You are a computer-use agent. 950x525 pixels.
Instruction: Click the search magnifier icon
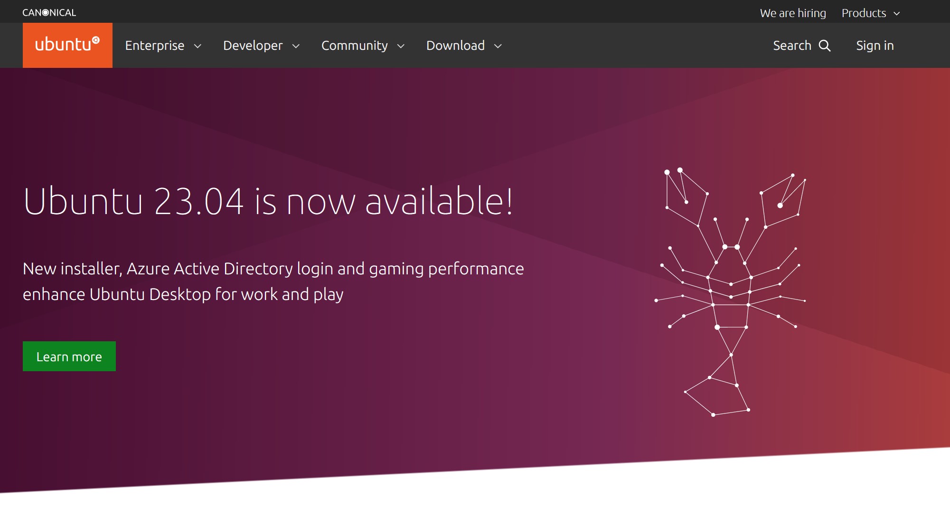click(x=825, y=46)
